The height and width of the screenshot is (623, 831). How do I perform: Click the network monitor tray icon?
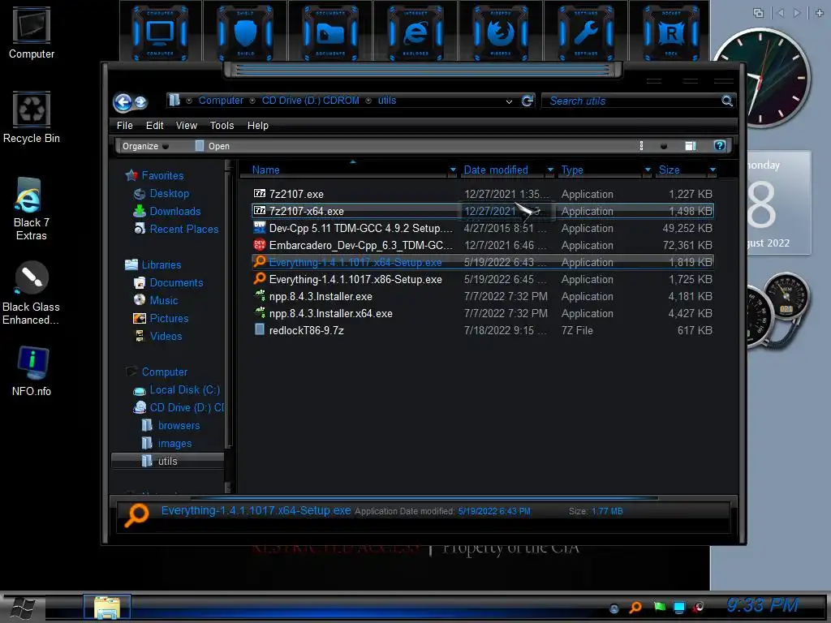click(x=679, y=607)
